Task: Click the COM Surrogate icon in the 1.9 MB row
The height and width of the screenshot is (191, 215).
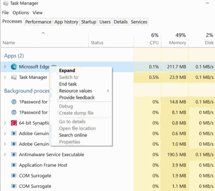Action: [x=14, y=175]
